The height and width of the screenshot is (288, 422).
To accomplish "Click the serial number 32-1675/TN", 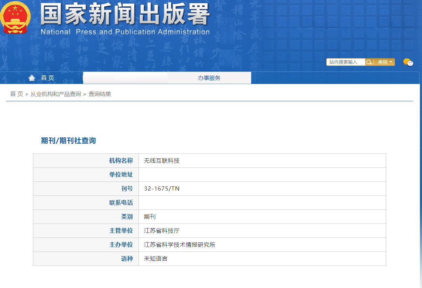I will 162,188.
